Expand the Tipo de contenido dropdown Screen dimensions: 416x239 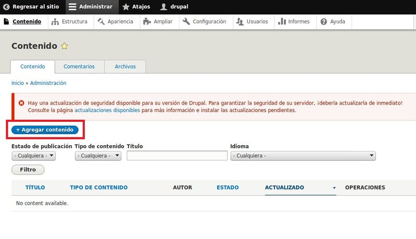[98, 156]
